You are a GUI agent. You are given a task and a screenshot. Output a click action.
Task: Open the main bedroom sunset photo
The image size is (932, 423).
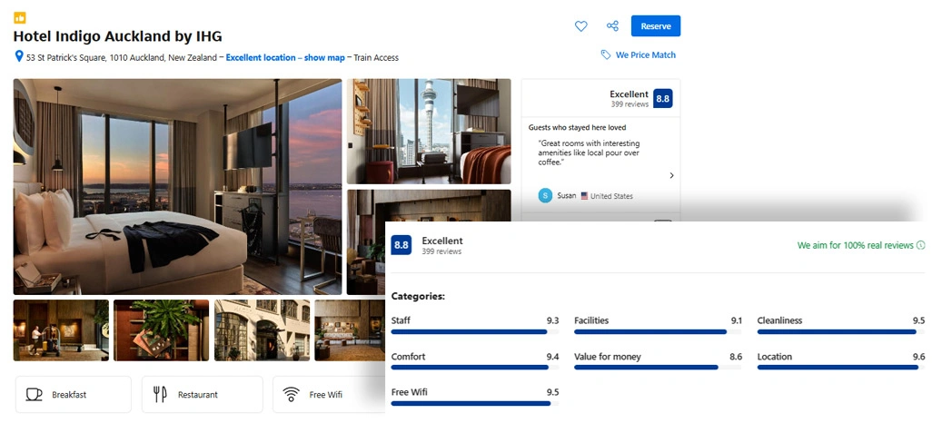[178, 187]
